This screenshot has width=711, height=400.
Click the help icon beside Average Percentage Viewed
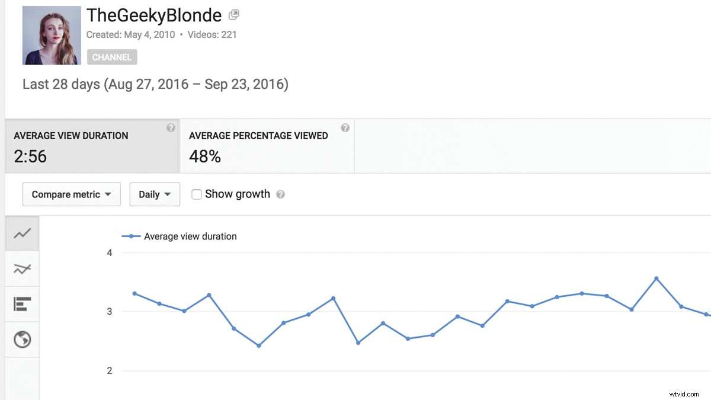tap(344, 127)
